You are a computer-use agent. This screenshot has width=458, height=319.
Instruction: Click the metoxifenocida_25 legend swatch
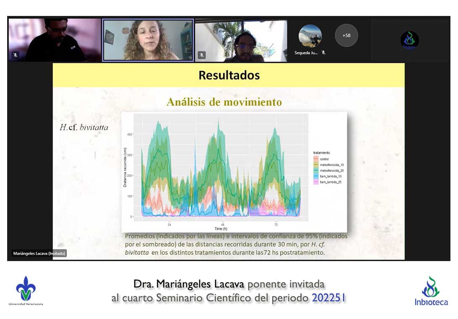click(316, 171)
